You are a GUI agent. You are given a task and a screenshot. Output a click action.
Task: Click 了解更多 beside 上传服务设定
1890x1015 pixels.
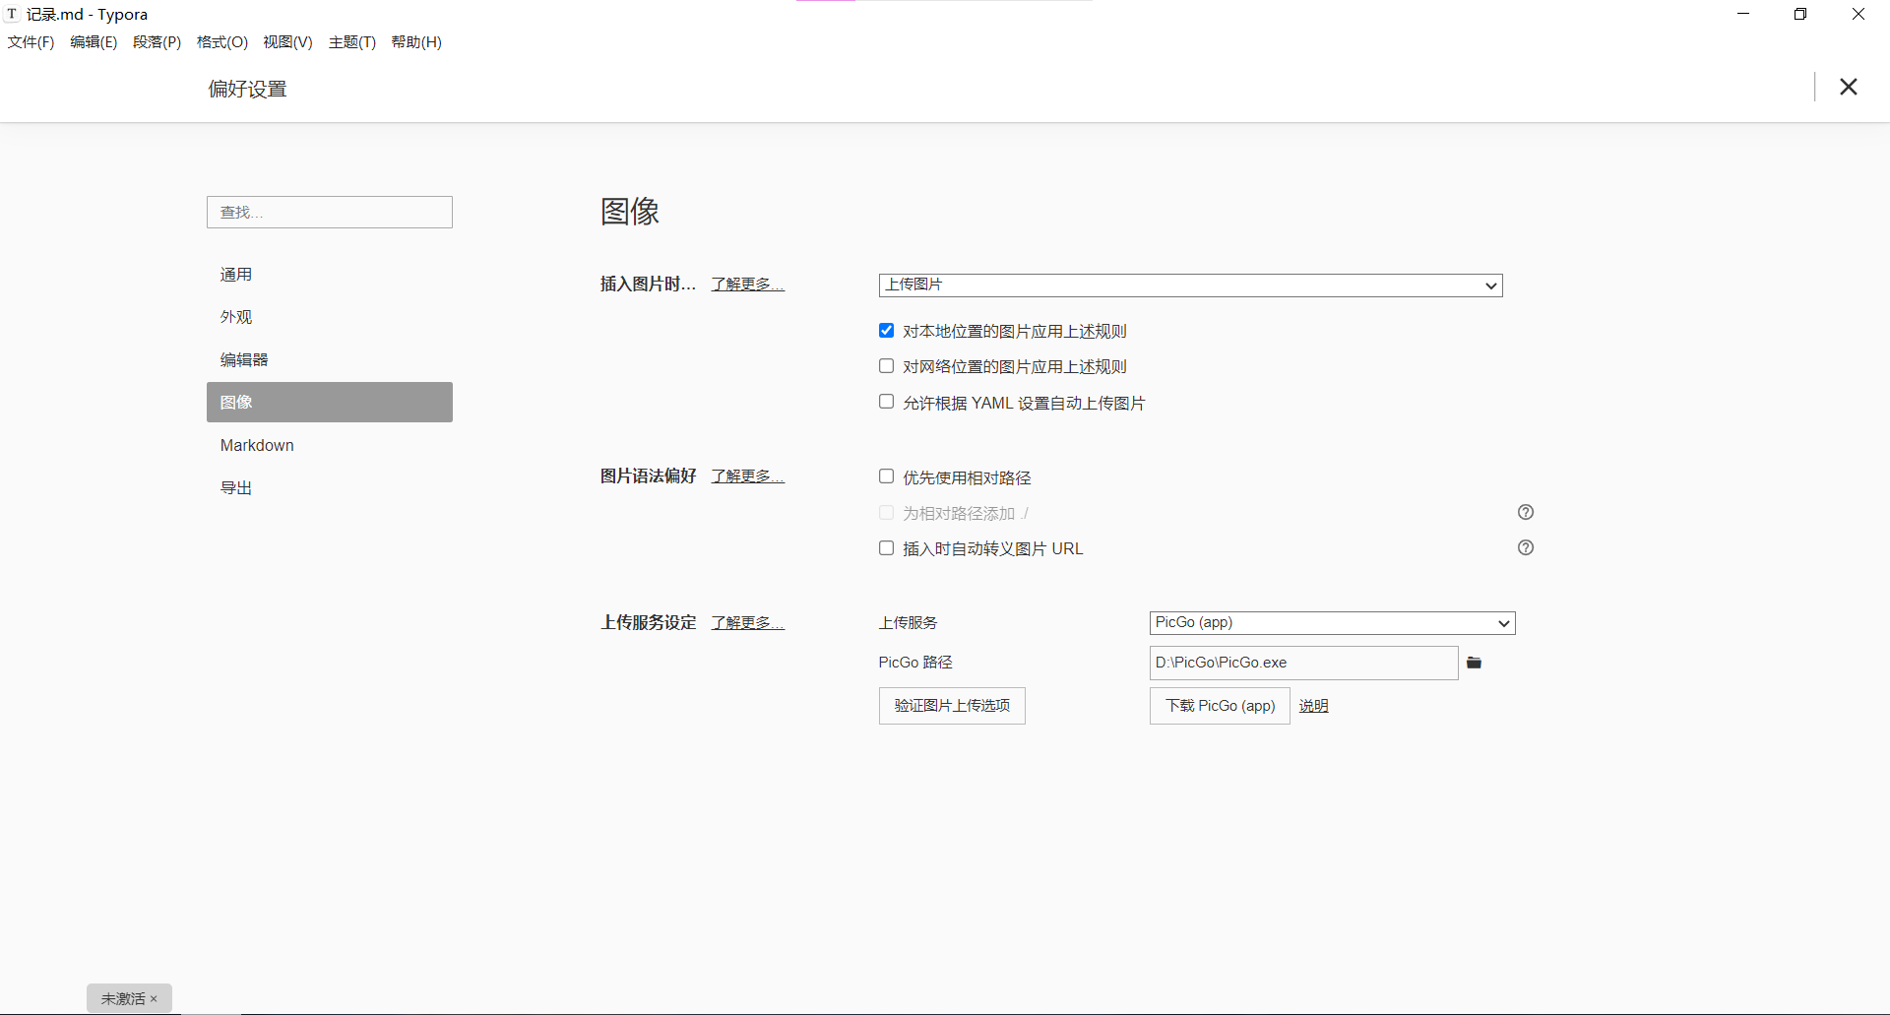tap(746, 622)
